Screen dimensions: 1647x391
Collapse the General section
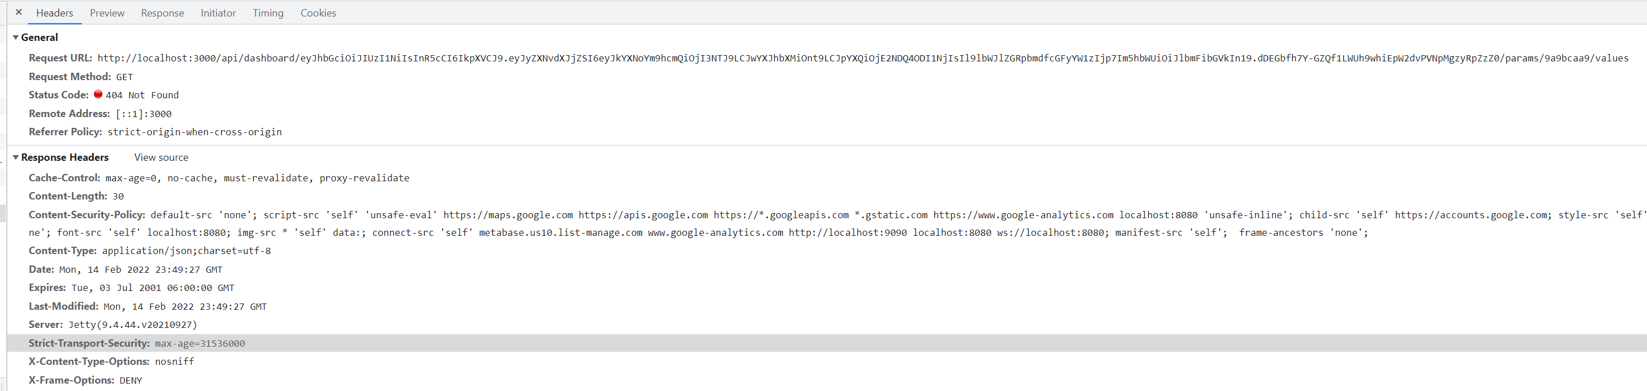[16, 36]
